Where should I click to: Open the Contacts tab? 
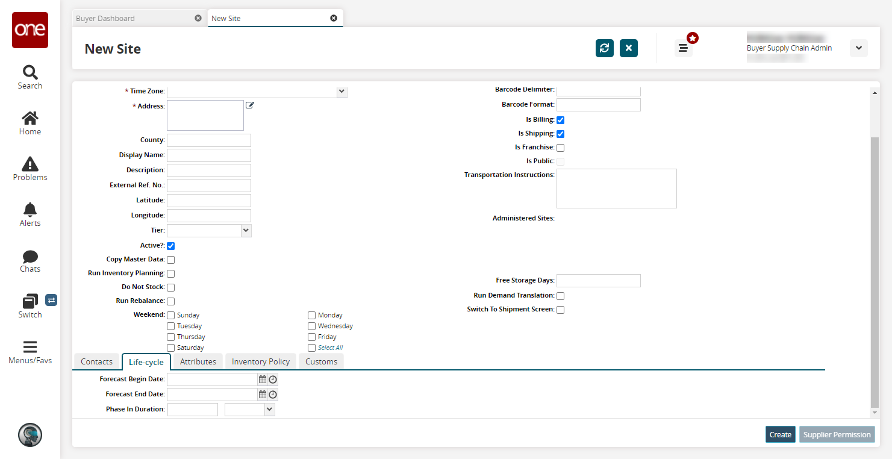click(96, 361)
